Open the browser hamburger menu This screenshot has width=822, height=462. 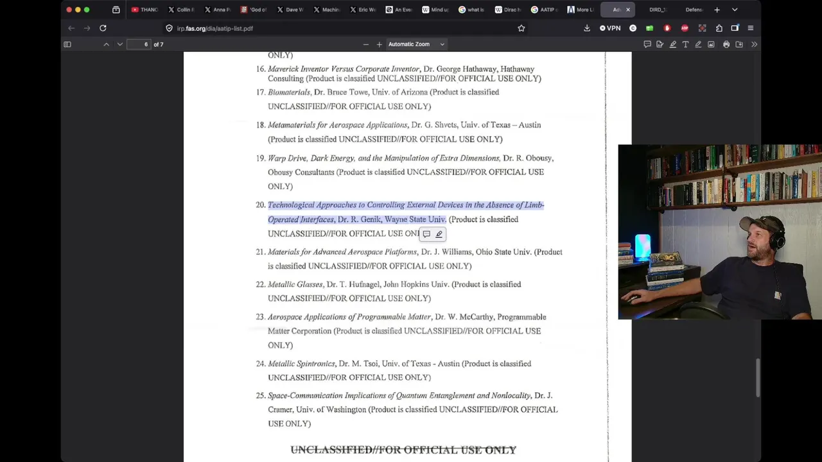click(x=751, y=28)
